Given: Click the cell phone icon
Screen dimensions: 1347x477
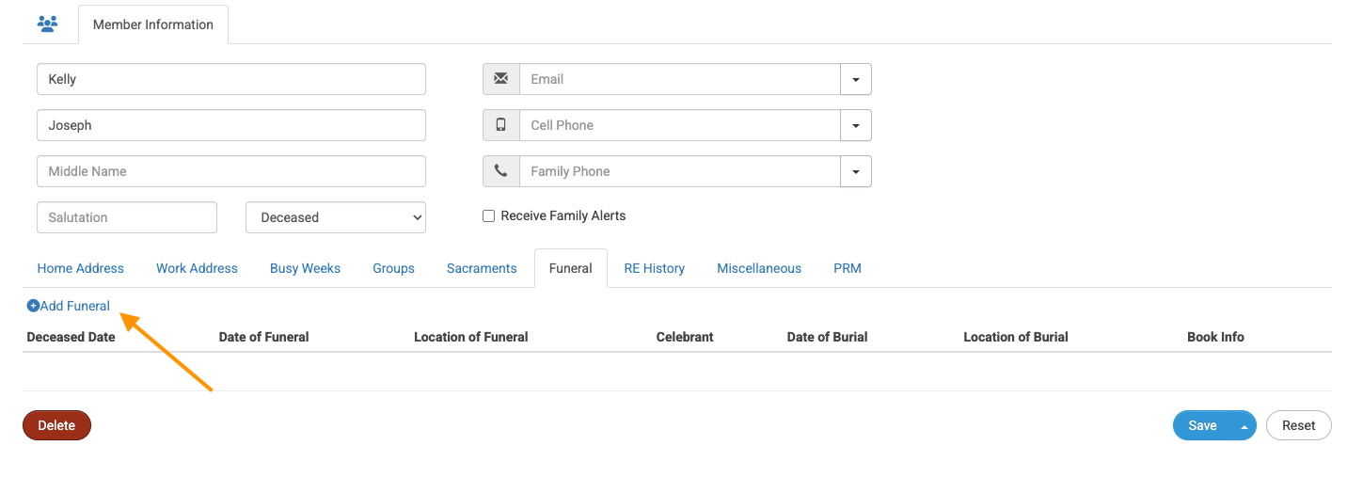Looking at the screenshot, I should click(x=501, y=125).
